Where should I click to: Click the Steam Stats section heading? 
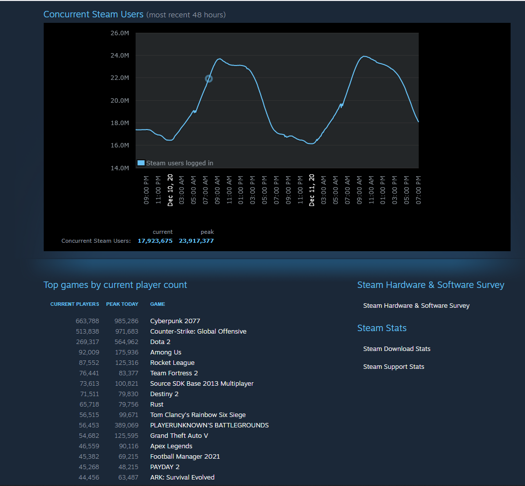(x=381, y=328)
